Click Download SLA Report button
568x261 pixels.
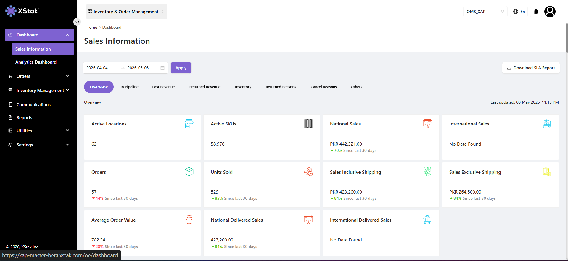click(531, 68)
